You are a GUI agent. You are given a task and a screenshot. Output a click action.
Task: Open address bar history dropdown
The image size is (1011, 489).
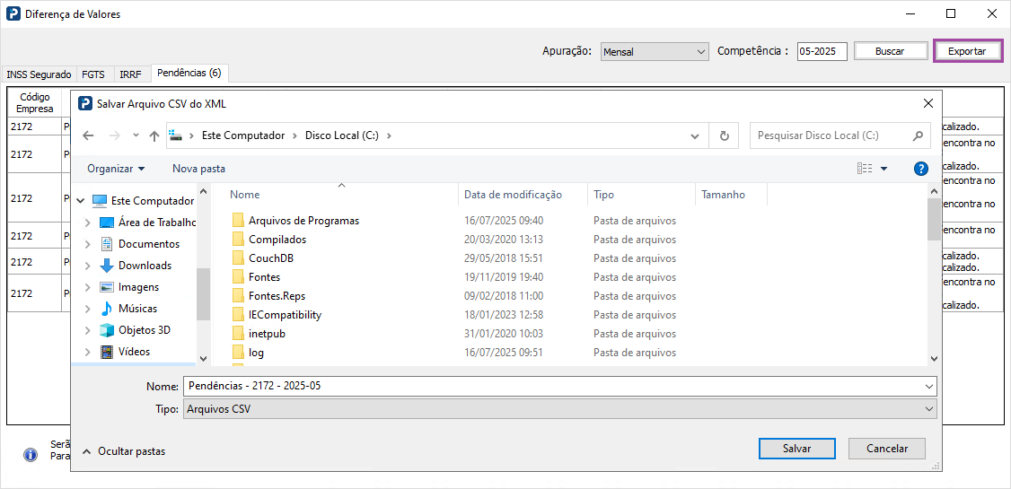click(694, 136)
